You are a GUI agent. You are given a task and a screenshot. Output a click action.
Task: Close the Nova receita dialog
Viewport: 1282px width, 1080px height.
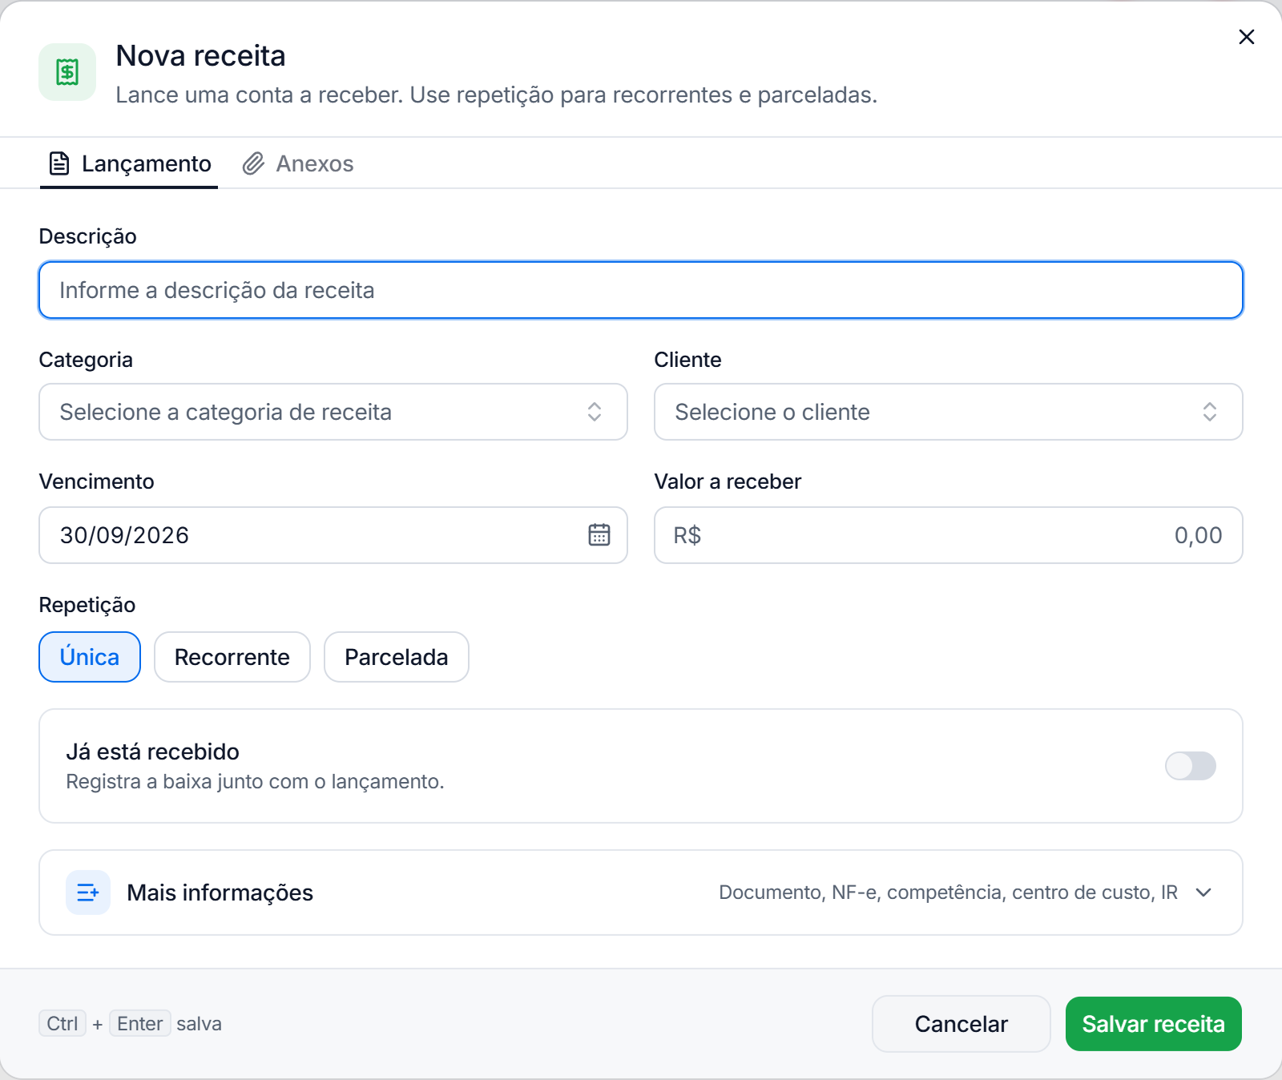[x=1246, y=37]
